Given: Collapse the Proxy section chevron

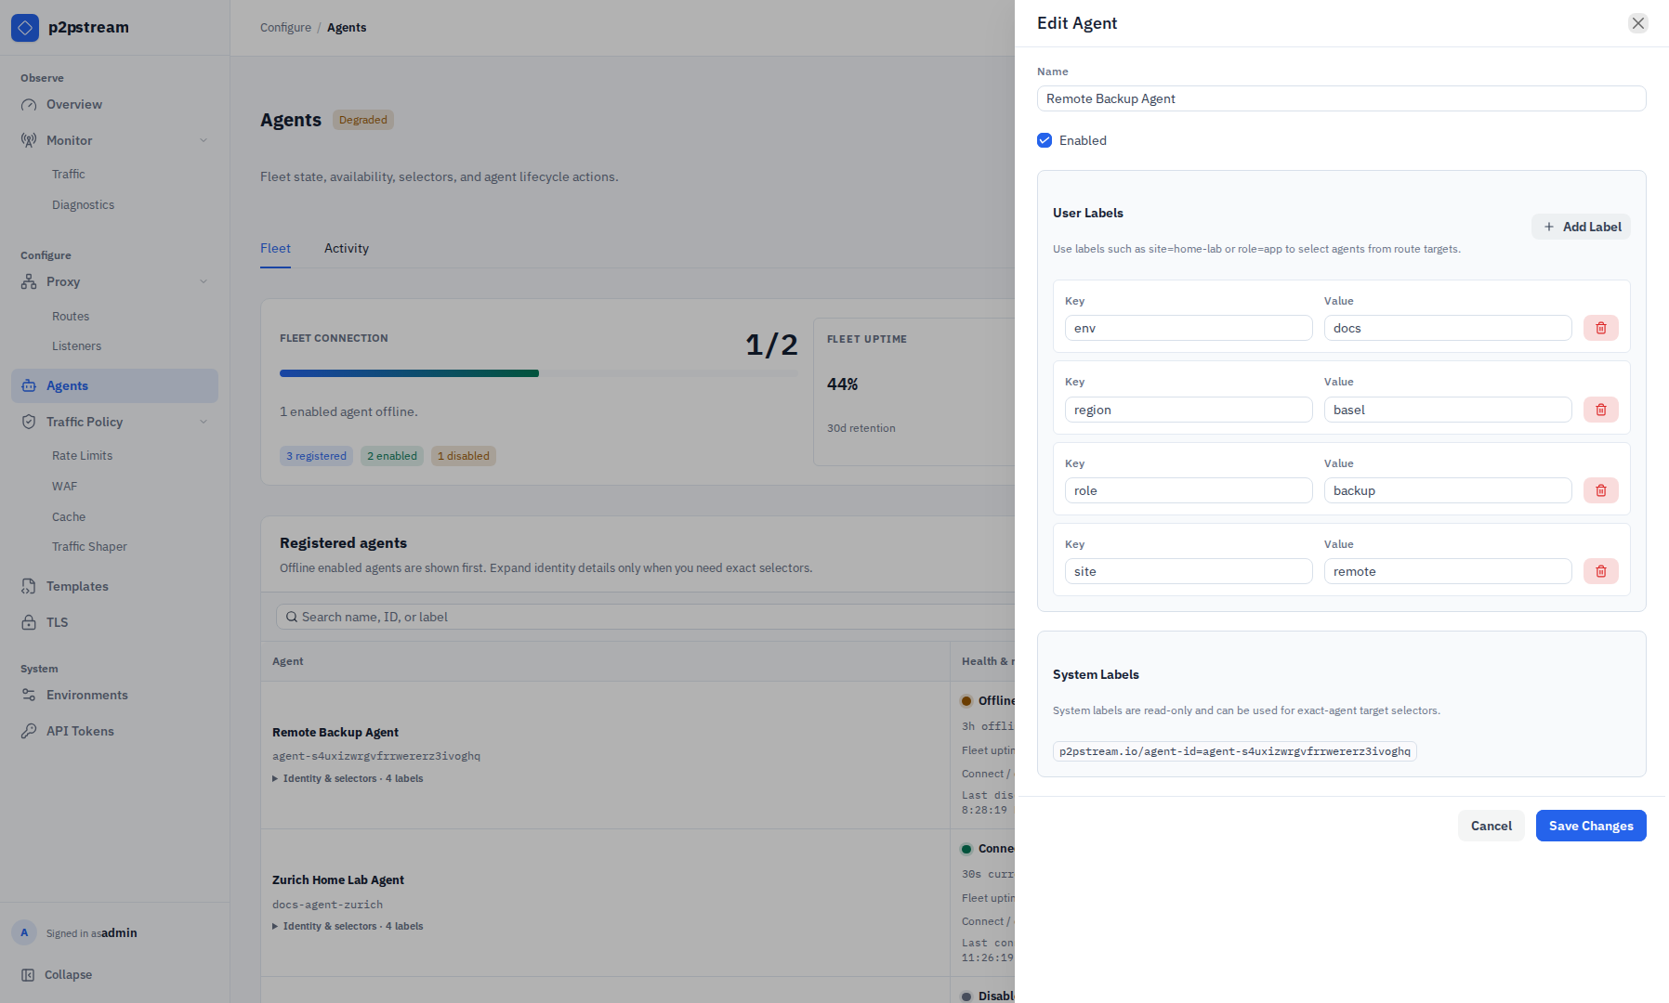Looking at the screenshot, I should (204, 281).
